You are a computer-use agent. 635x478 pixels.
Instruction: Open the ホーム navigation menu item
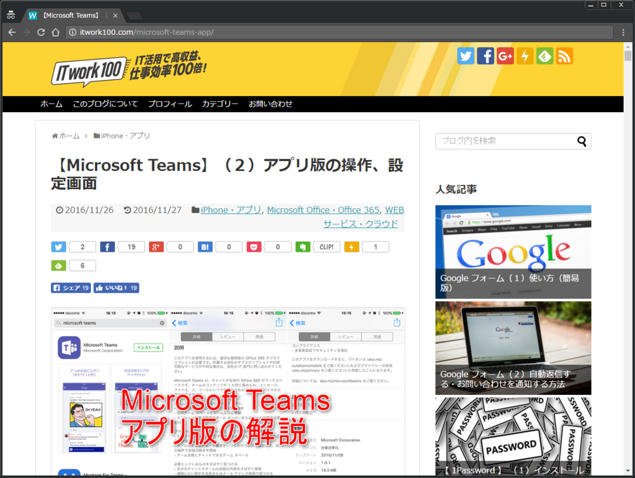51,104
